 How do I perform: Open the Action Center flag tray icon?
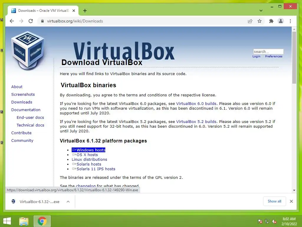pos(260,221)
